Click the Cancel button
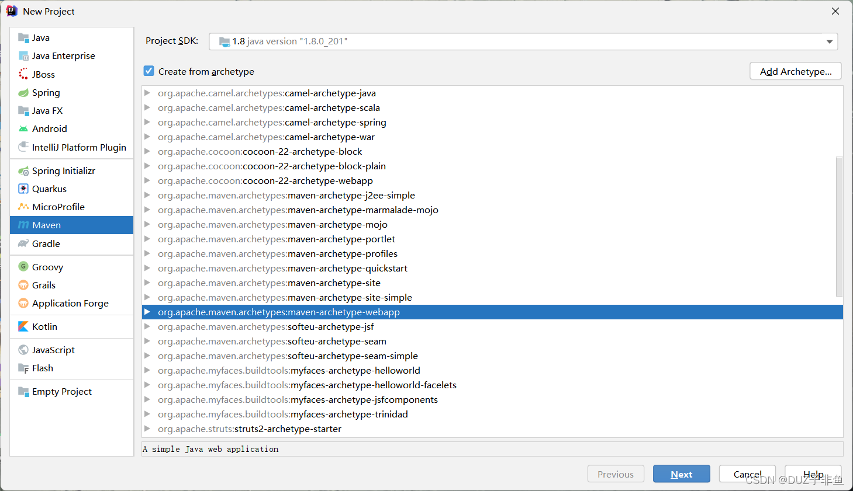This screenshot has width=853, height=491. [747, 474]
